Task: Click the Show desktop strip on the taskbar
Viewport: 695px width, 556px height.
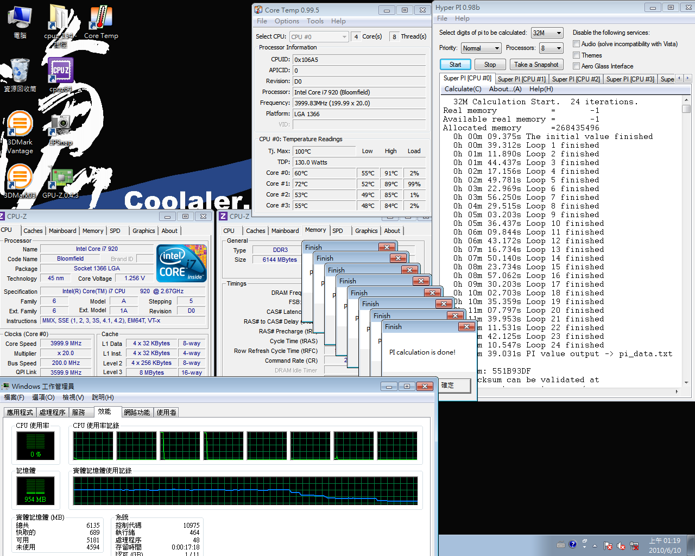Action: [x=691, y=545]
